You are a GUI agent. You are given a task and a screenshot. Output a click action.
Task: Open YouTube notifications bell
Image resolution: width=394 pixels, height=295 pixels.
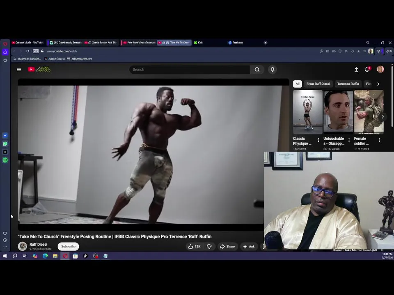tap(367, 70)
